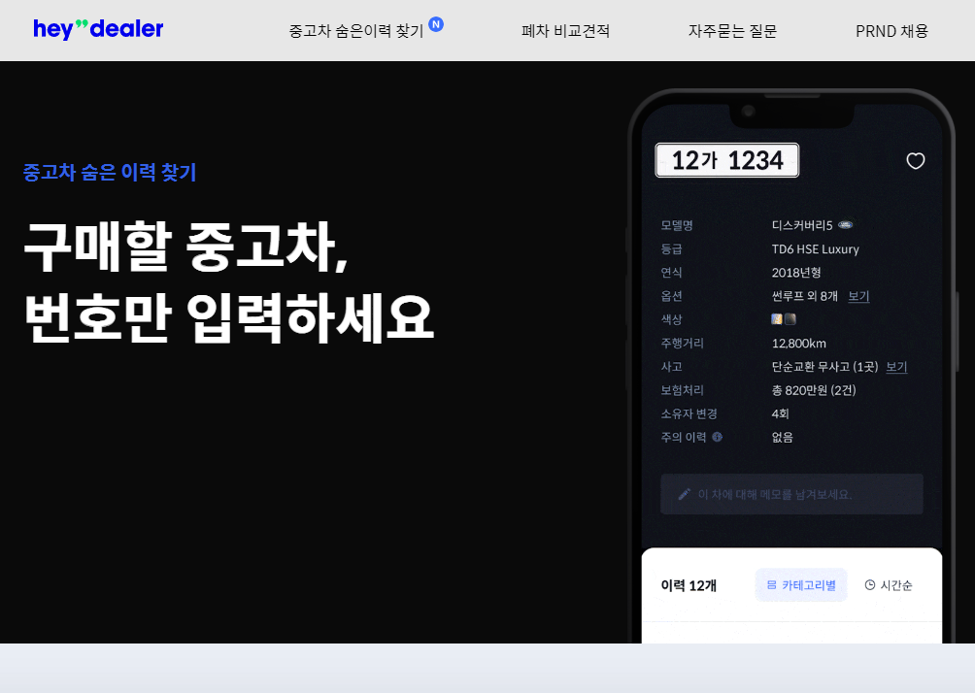Viewport: 975px width, 693px height.
Task: Click the 중고차 숨은이력 찾기 navigation link
Action: point(354,30)
